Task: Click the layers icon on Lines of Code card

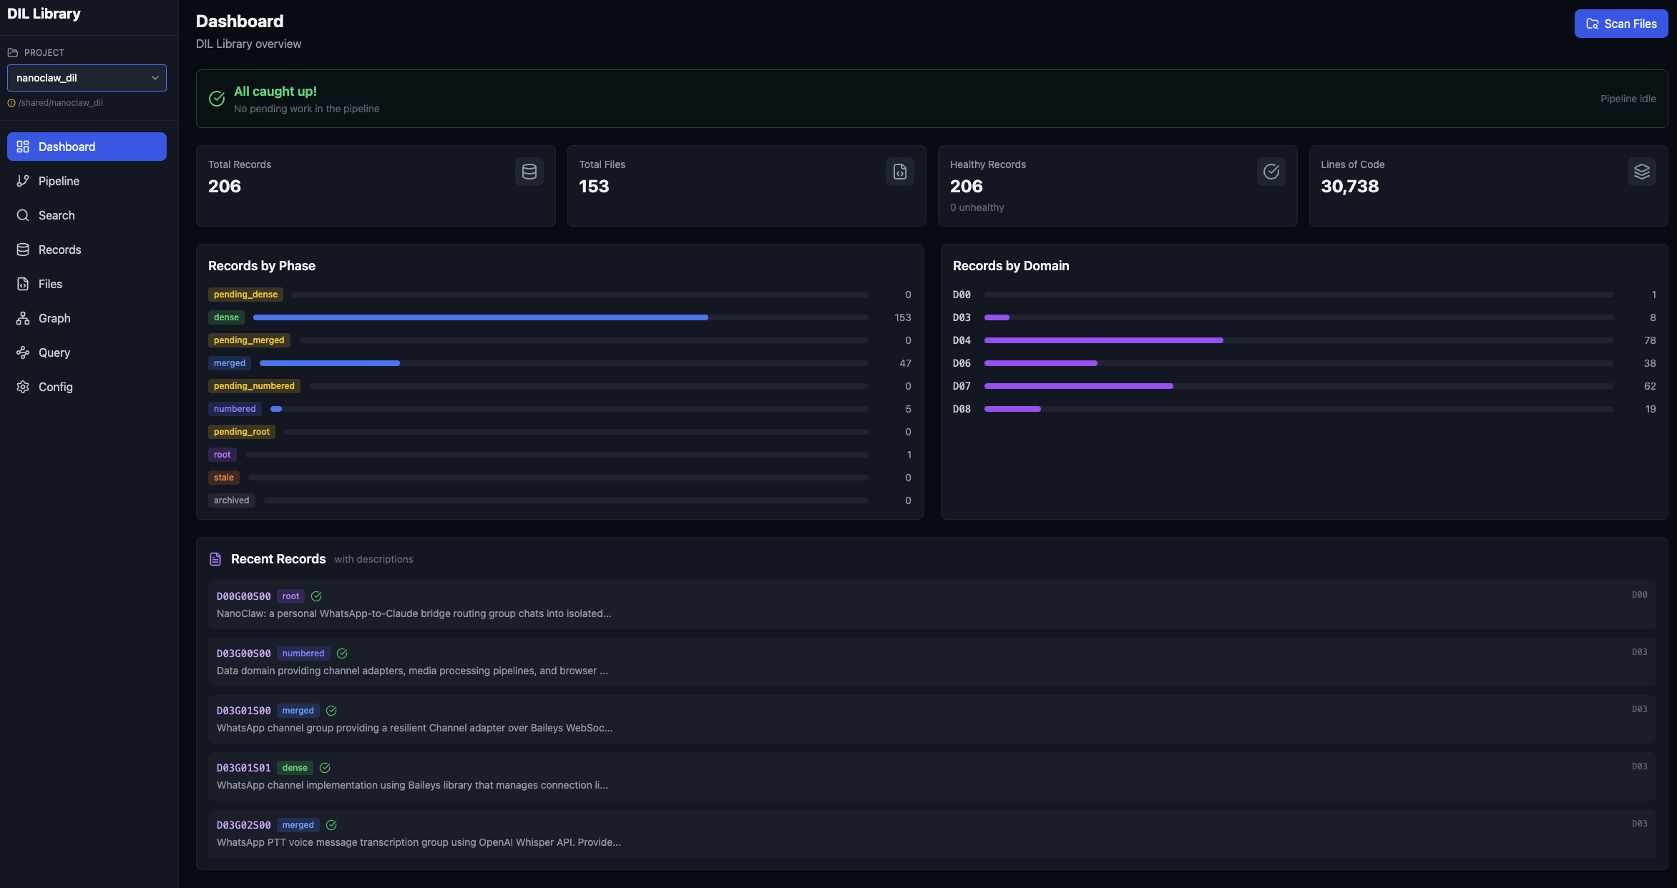Action: pos(1641,172)
